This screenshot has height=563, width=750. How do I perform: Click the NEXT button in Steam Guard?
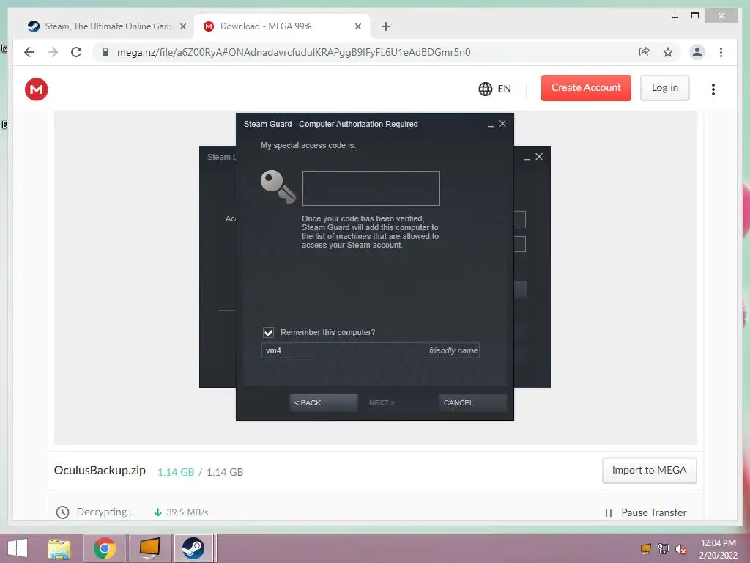[382, 402]
